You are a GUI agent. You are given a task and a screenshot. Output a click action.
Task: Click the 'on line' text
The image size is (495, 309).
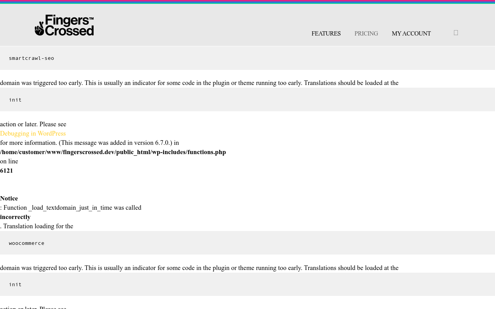pyautogui.click(x=9, y=161)
